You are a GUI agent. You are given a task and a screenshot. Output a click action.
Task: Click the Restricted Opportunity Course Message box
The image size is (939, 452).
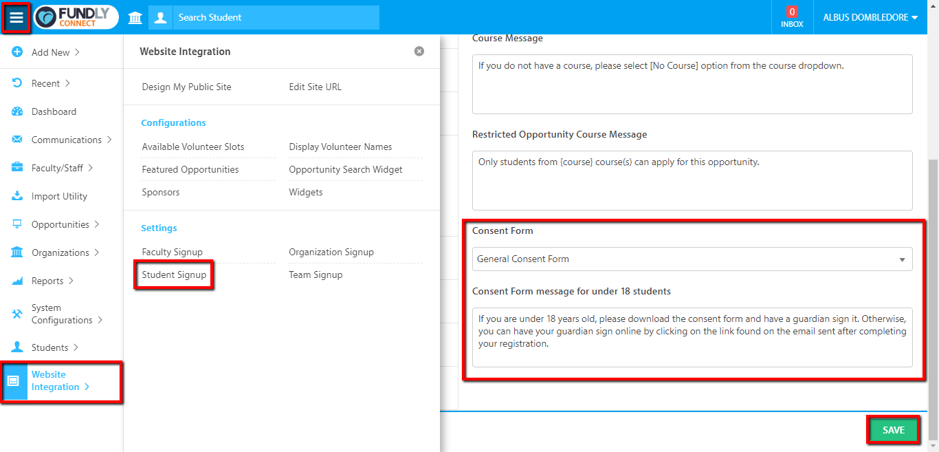point(692,180)
